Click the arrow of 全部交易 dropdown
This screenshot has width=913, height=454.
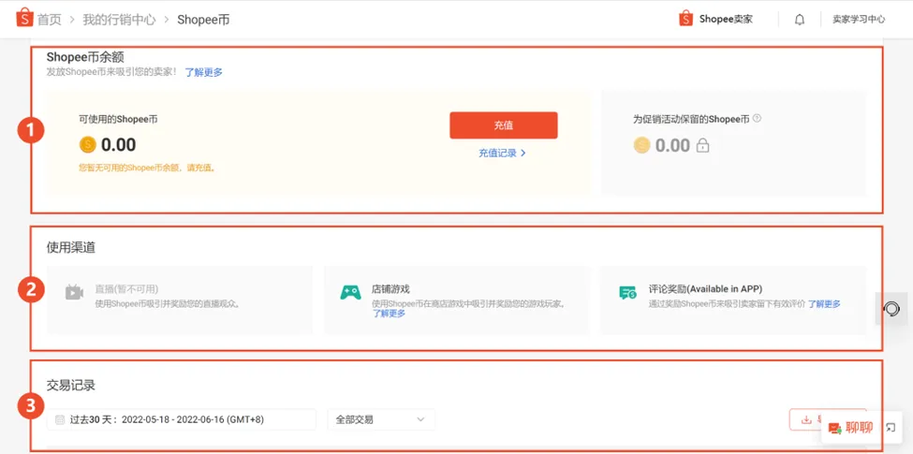421,419
